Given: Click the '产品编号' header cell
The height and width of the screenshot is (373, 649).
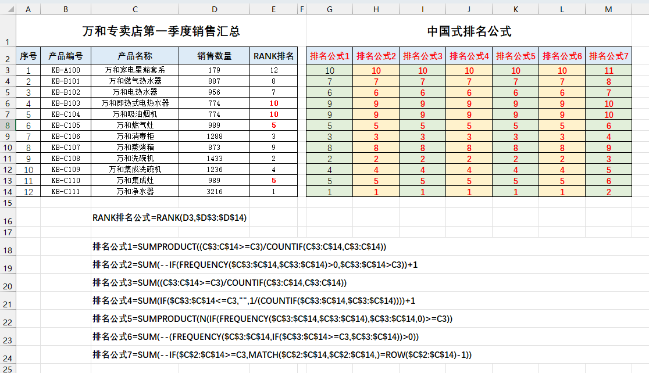Looking at the screenshot, I should [x=65, y=56].
